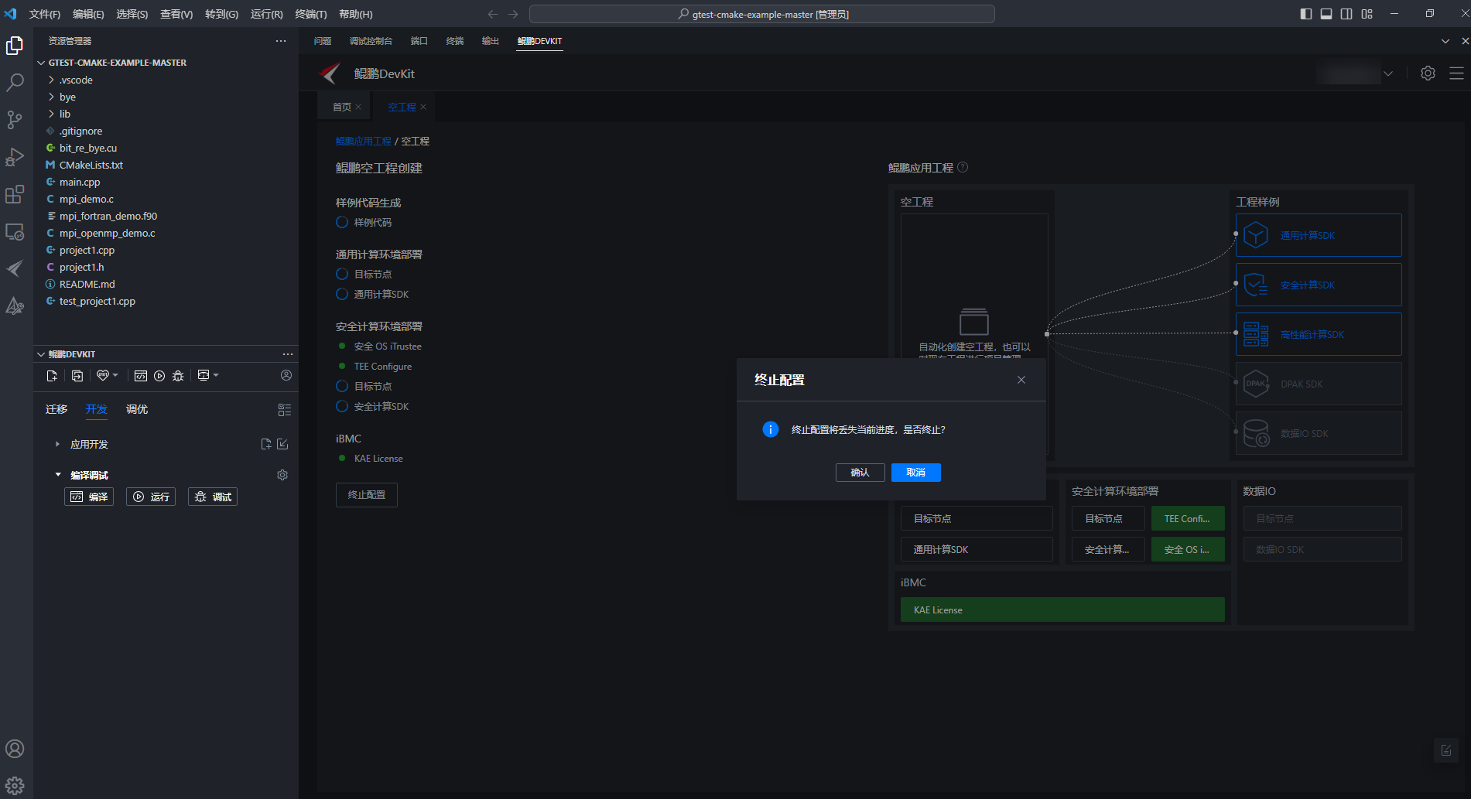Close the 终止配置 dialog

(x=1021, y=380)
